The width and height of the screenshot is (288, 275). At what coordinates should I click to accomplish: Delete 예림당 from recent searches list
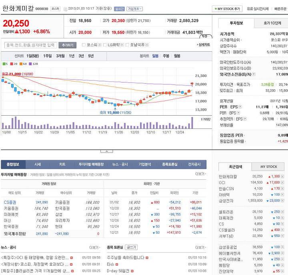[282, 265]
